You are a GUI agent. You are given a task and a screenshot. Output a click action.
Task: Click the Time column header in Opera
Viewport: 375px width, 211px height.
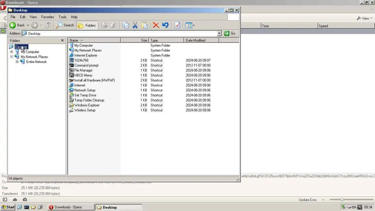click(289, 26)
